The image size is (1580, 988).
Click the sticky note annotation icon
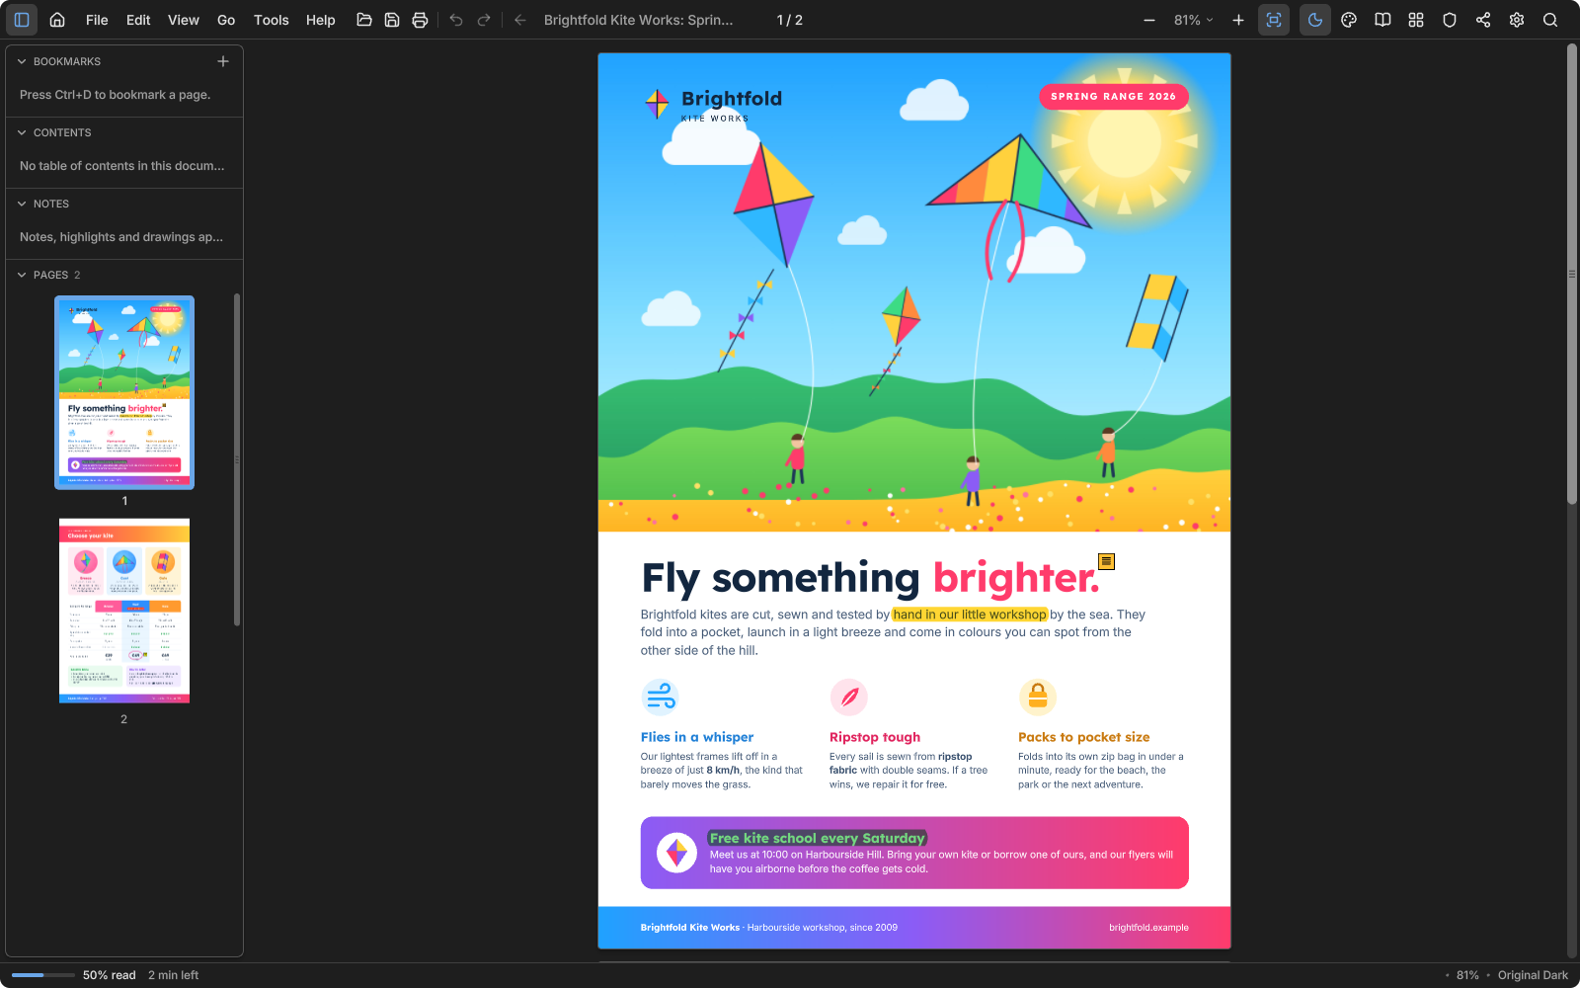click(1107, 561)
